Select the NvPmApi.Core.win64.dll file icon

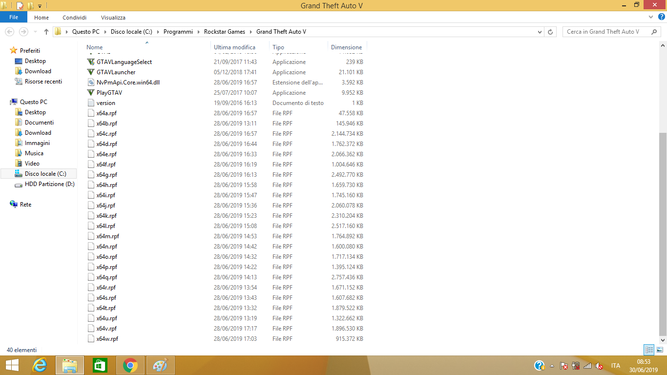coord(91,83)
